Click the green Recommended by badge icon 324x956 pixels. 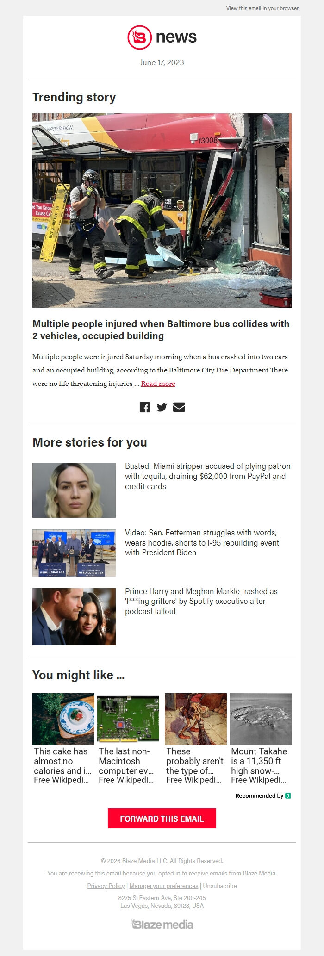(288, 796)
